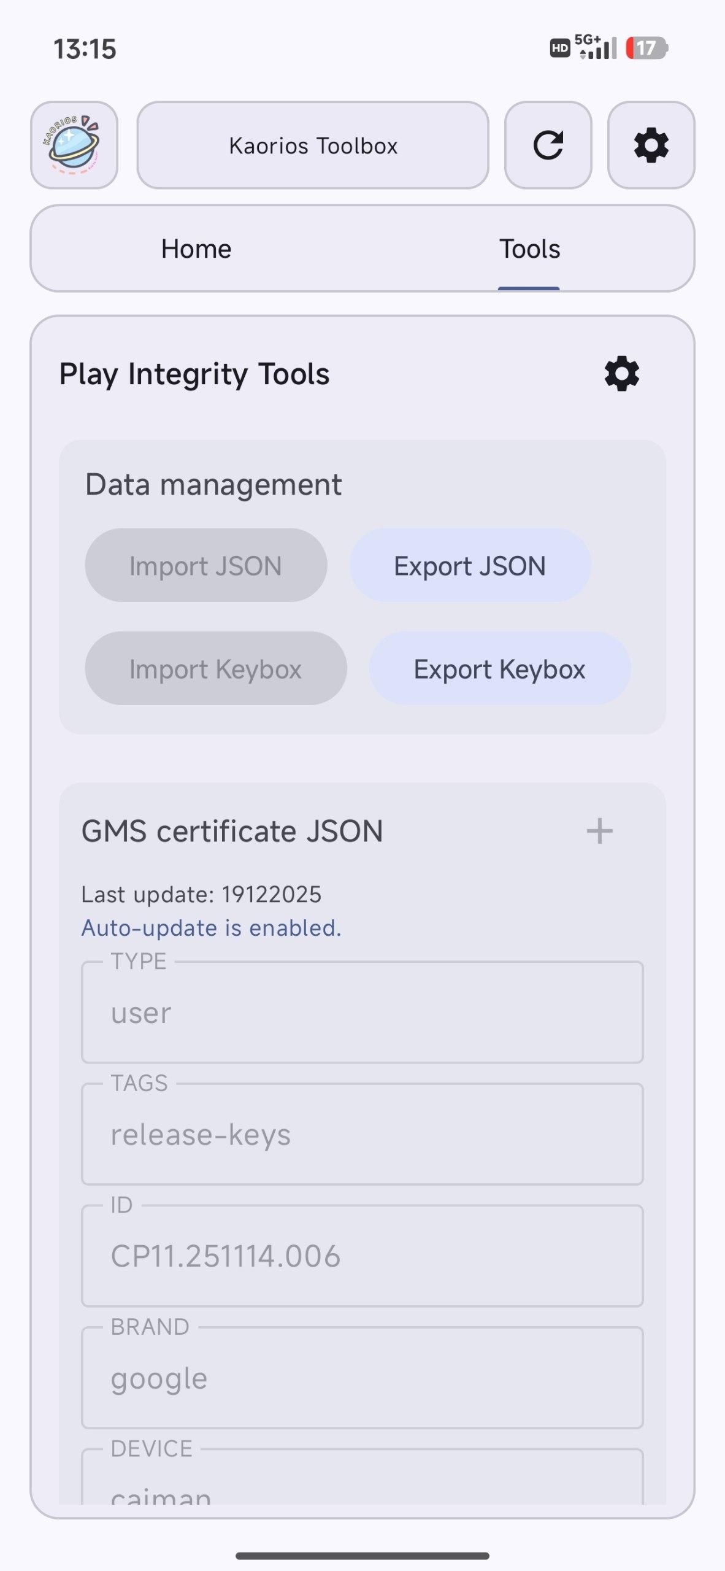
Task: Tap the battery indicator in status bar
Action: click(646, 48)
